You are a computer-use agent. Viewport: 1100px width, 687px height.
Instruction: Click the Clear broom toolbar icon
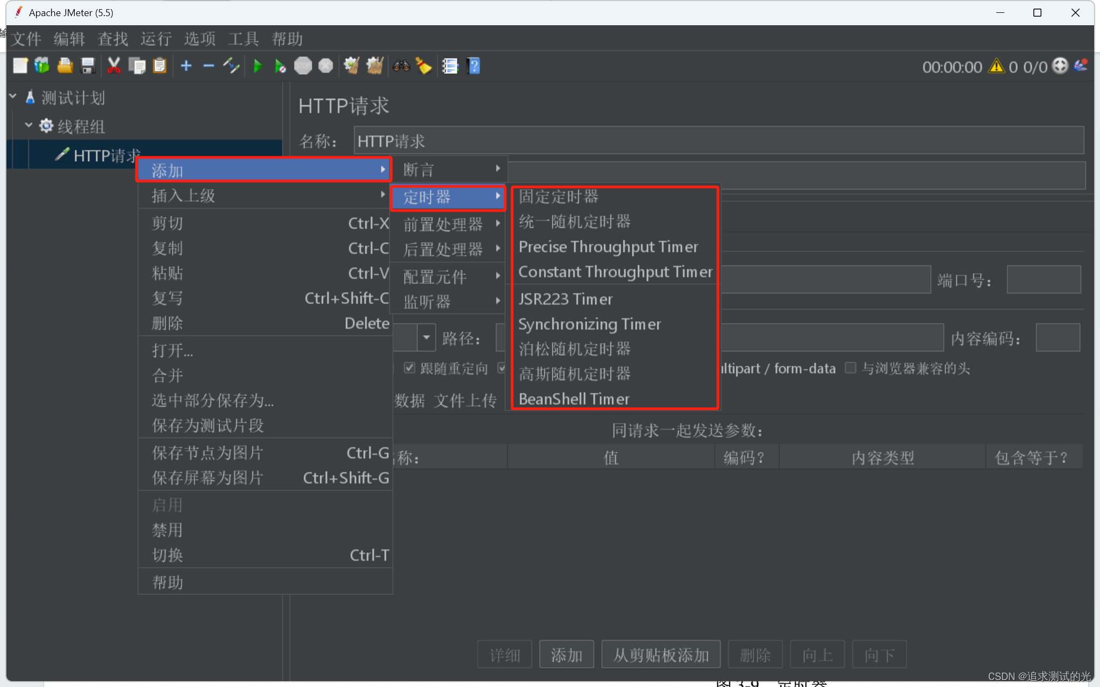tap(351, 66)
